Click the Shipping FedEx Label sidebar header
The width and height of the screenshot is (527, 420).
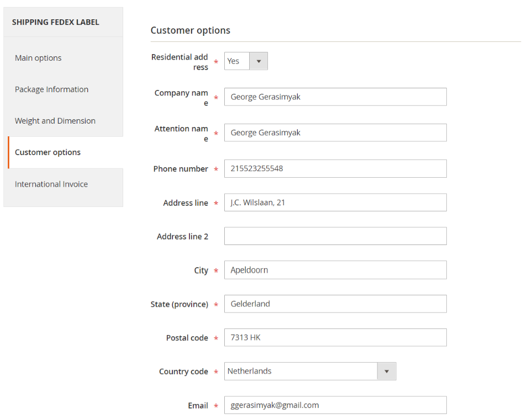click(x=56, y=23)
